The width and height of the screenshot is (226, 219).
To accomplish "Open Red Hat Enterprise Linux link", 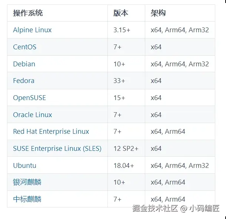I will [51, 132].
